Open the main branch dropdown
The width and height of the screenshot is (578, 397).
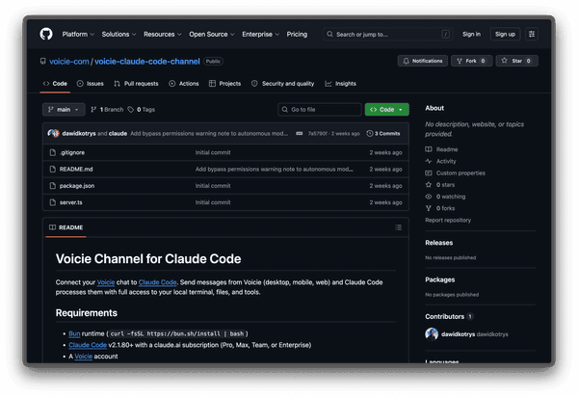point(64,110)
